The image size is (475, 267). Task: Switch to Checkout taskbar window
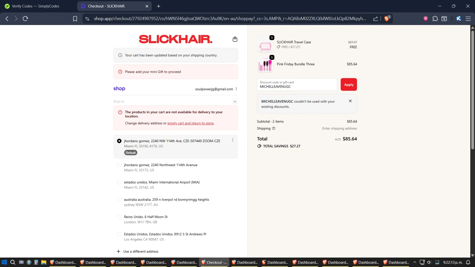214,262
